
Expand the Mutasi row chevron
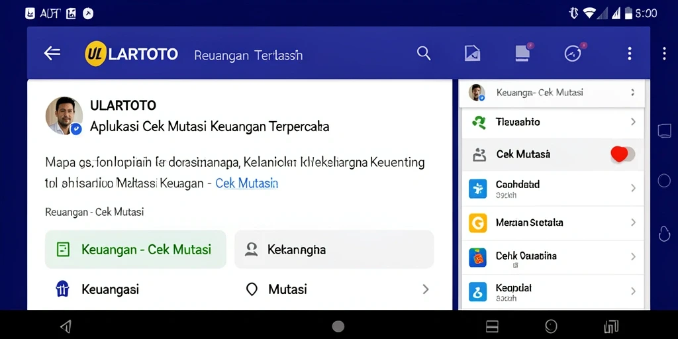pos(426,289)
